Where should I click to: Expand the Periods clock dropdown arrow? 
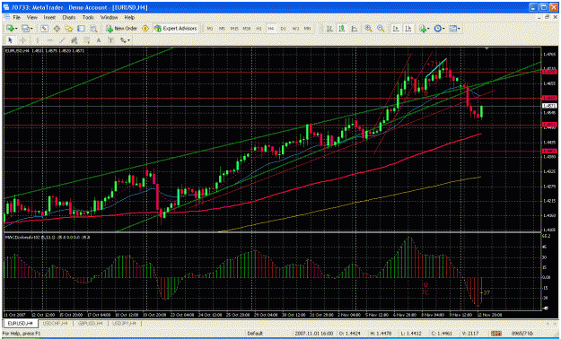[443, 29]
